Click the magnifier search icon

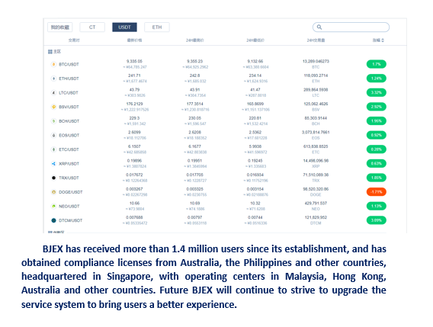coord(319,27)
